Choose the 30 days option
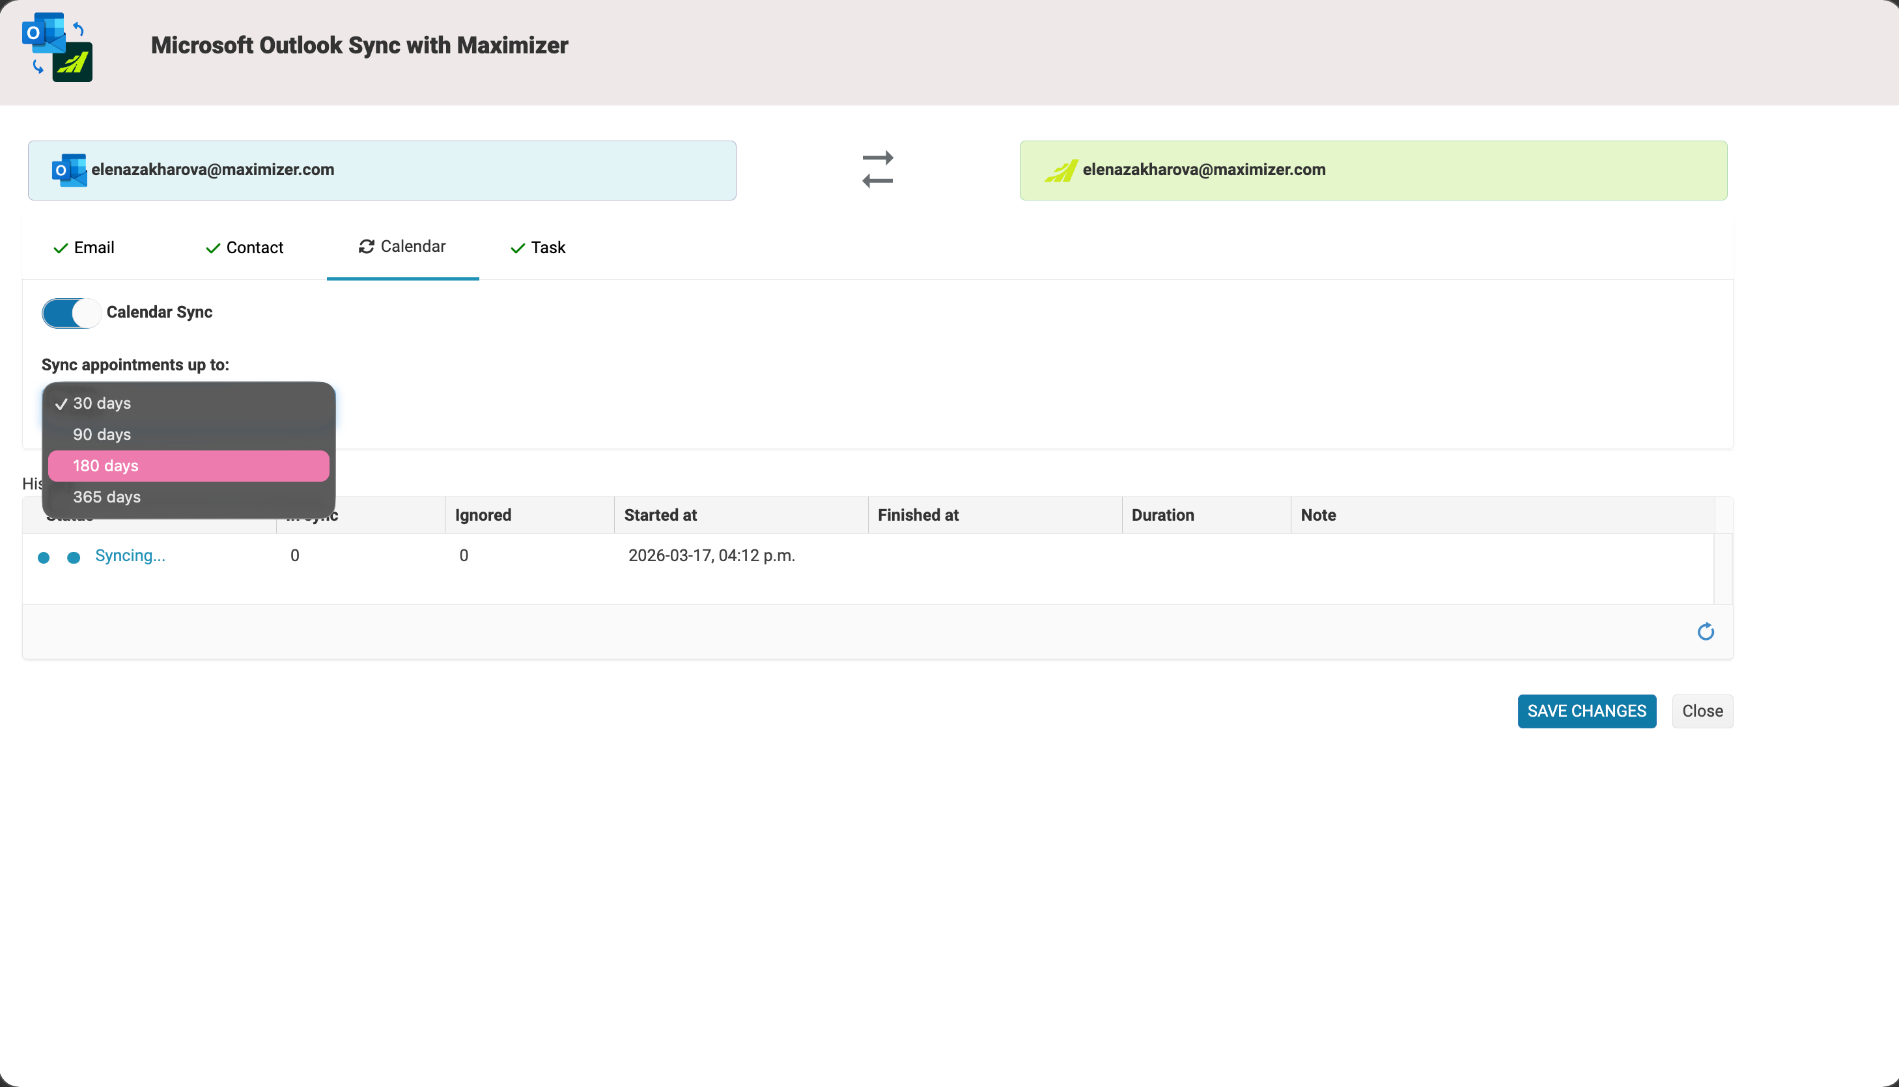The image size is (1899, 1087). click(x=189, y=403)
